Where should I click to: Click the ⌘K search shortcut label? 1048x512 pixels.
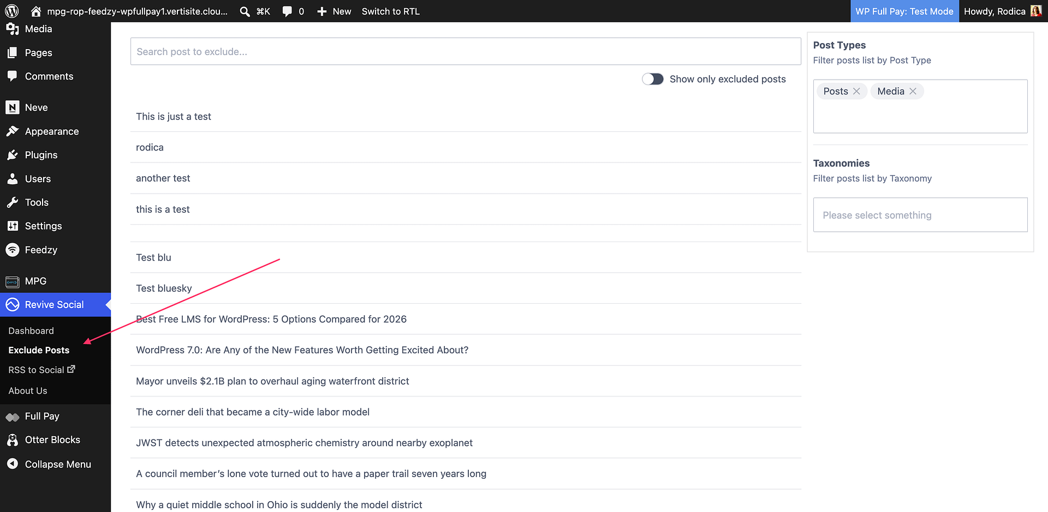click(263, 11)
